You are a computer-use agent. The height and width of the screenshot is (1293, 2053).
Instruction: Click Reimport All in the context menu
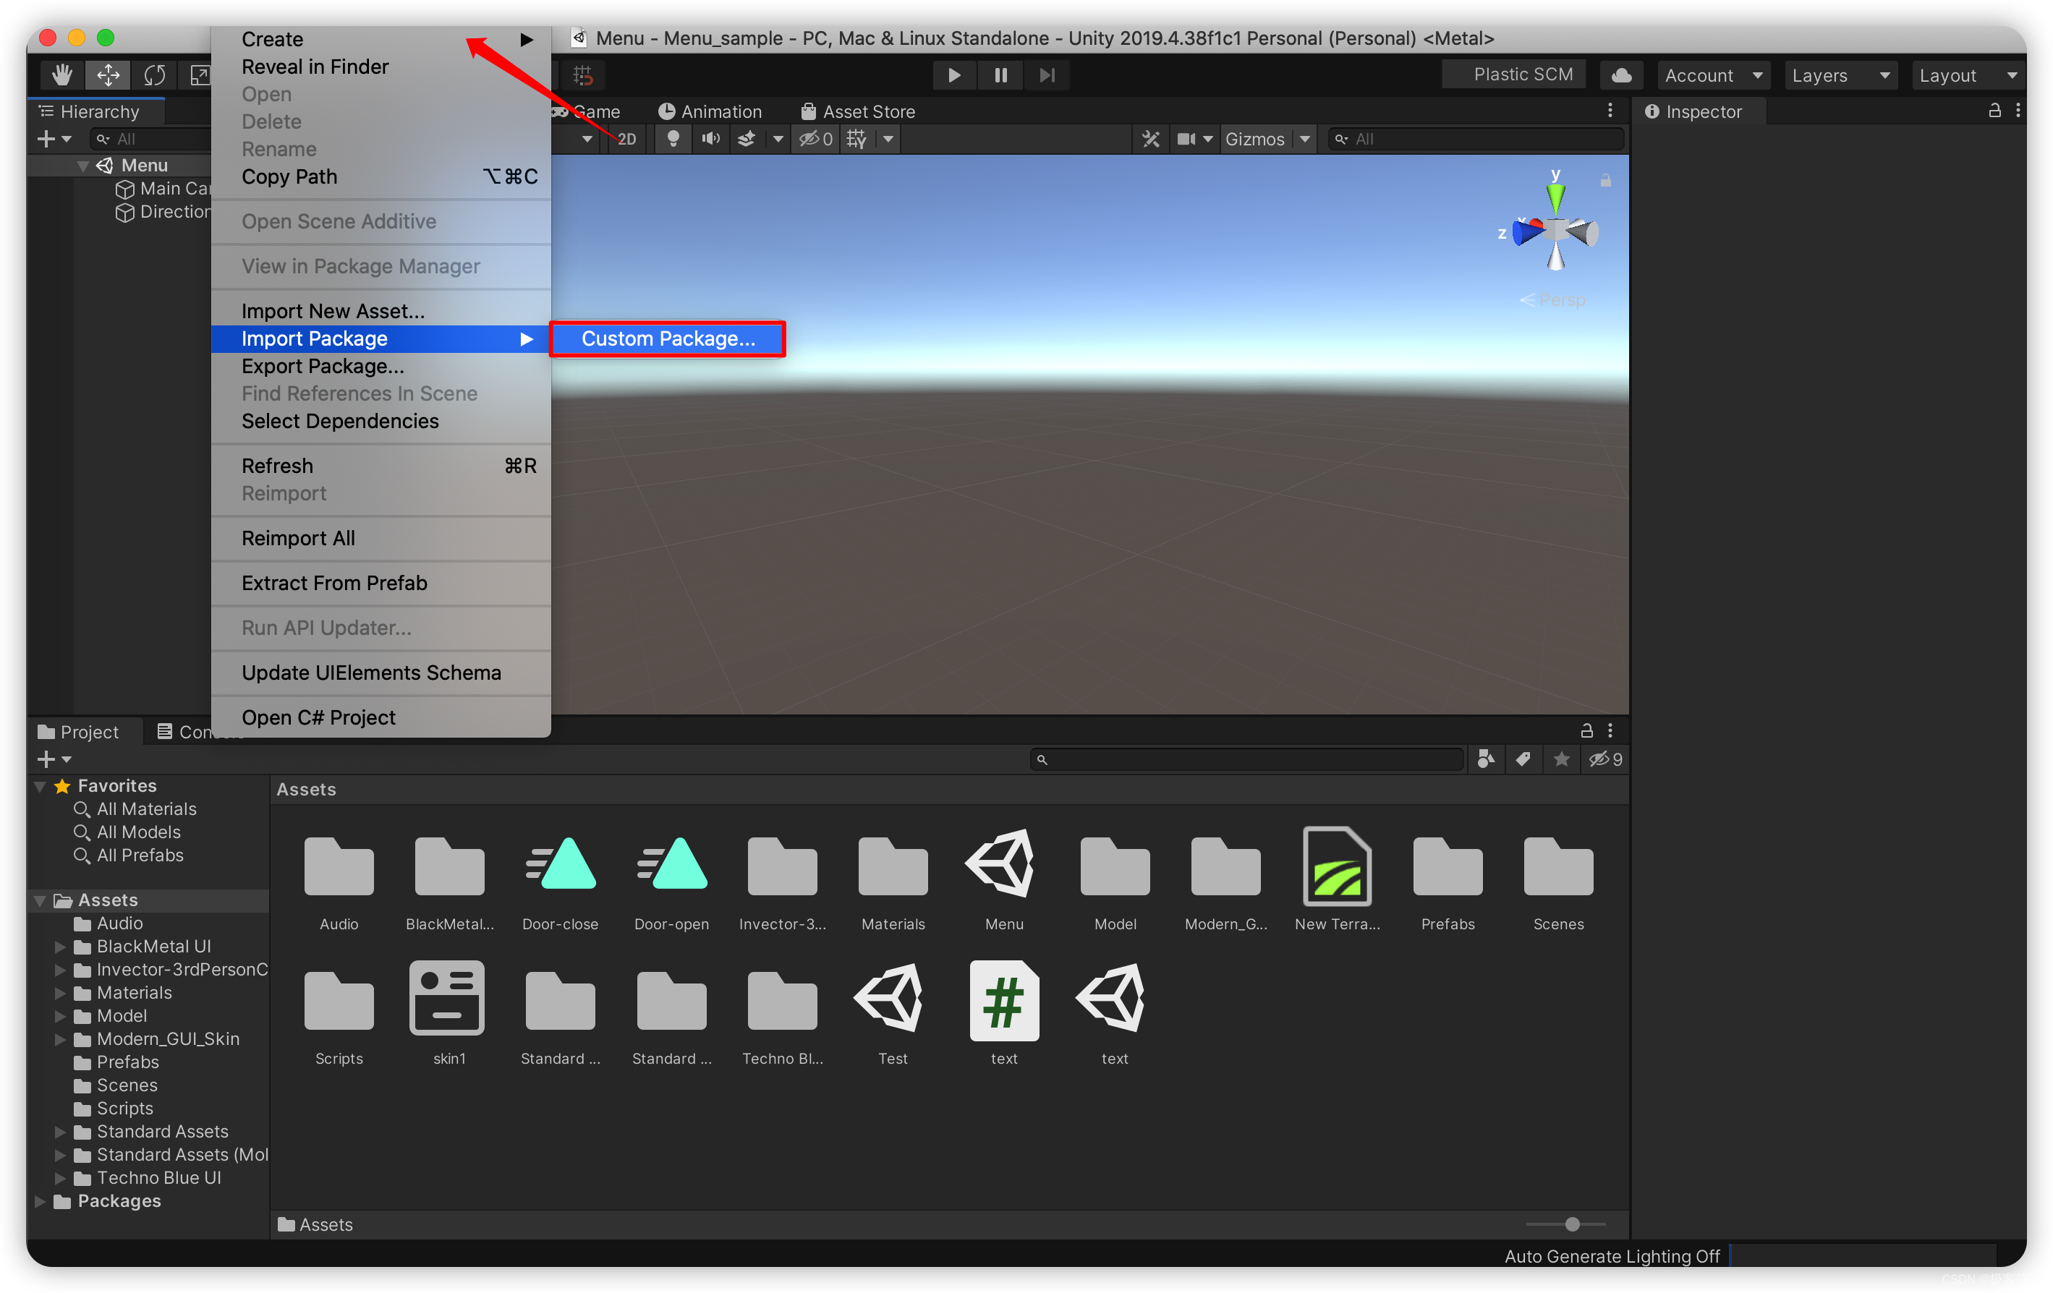click(297, 538)
